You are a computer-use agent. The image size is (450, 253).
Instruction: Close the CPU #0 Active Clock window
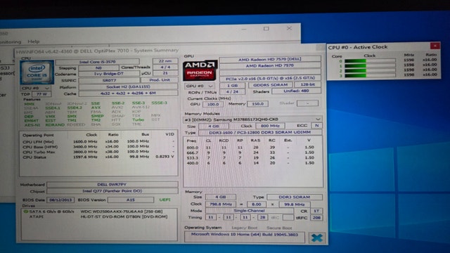point(435,46)
